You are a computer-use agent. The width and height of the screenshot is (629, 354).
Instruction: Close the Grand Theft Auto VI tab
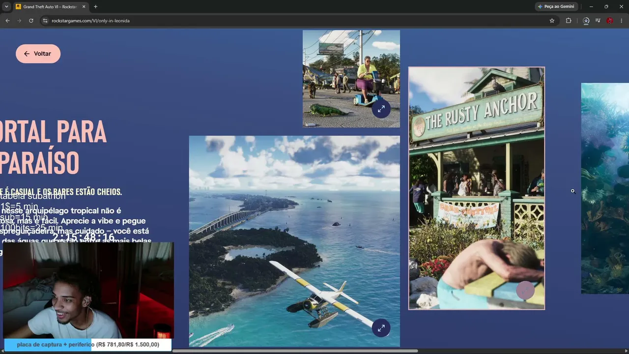point(84,7)
